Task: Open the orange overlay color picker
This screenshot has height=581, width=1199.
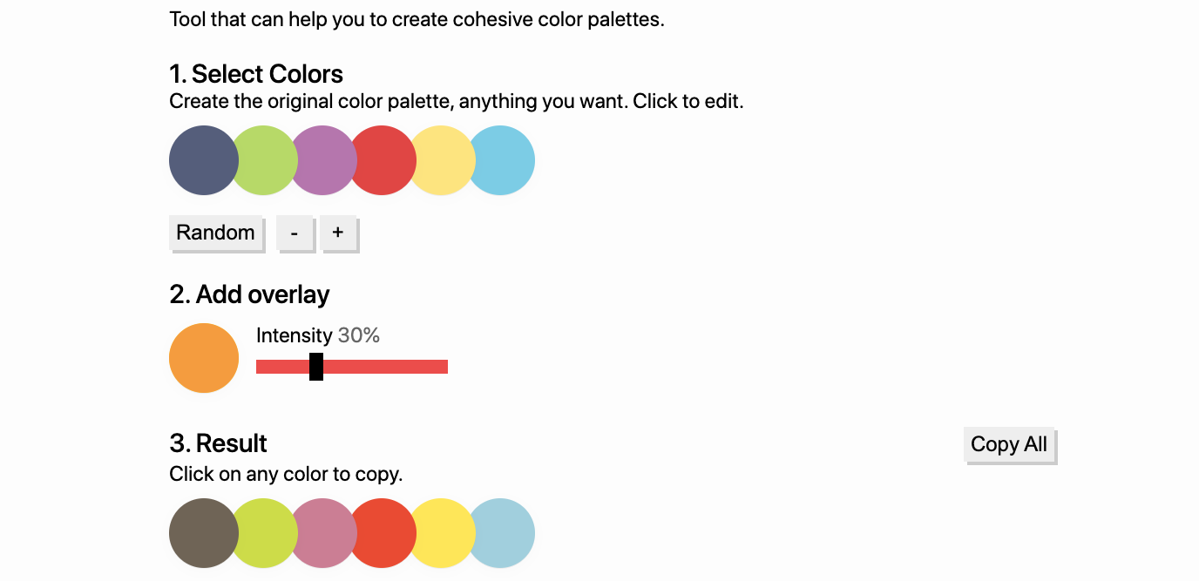Action: tap(204, 358)
